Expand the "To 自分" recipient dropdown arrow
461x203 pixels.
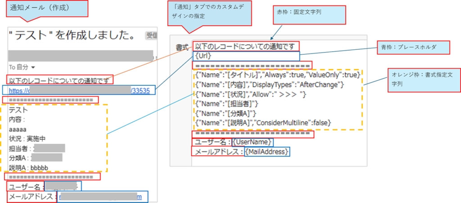[x=32, y=68]
